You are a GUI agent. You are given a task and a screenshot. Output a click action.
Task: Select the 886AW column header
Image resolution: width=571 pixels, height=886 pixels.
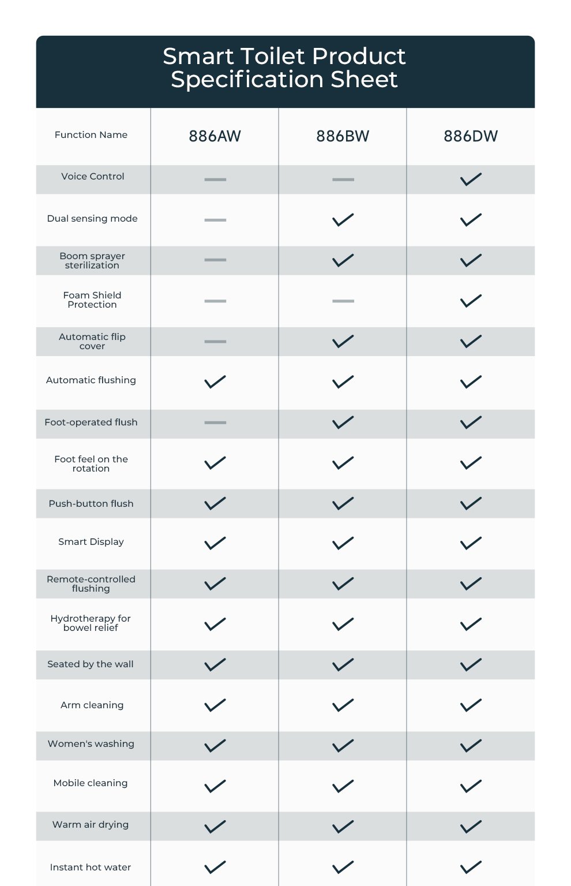pos(215,136)
